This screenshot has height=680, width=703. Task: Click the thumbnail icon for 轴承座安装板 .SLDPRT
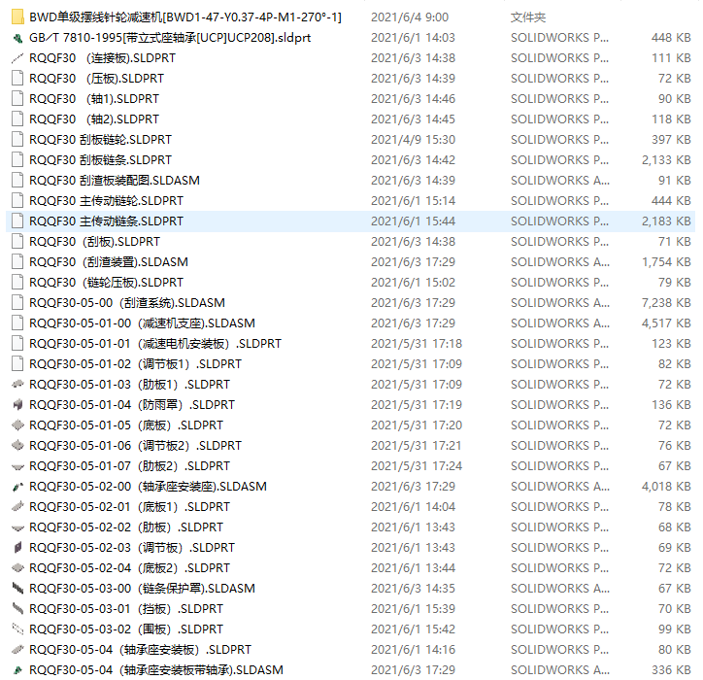coord(17,650)
